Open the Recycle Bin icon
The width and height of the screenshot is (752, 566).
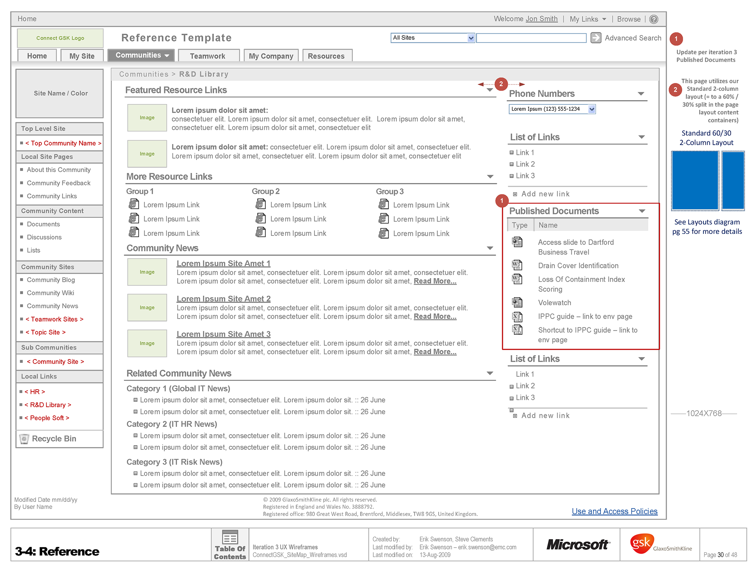point(24,438)
